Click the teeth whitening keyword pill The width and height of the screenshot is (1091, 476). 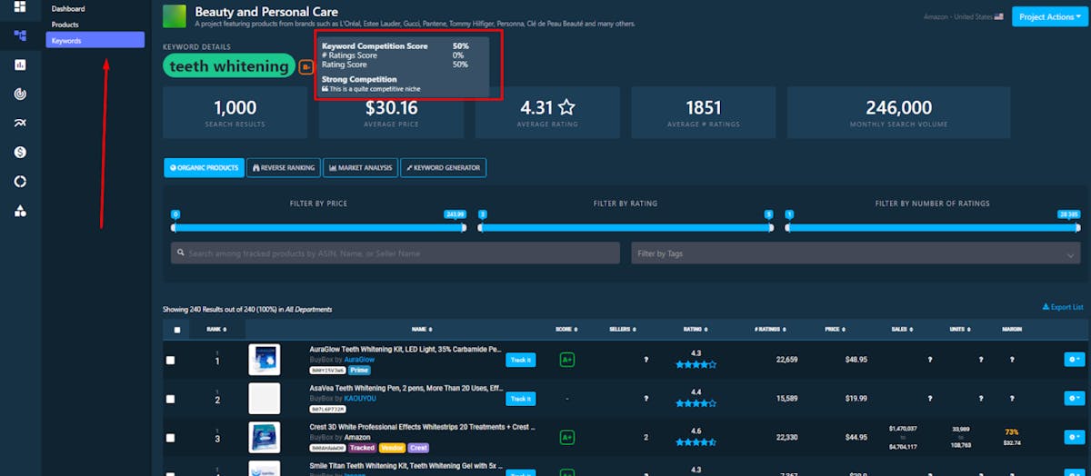[x=229, y=66]
